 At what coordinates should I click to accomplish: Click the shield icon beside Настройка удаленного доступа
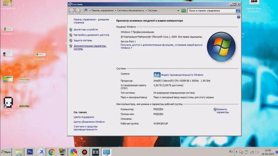pyautogui.click(x=71, y=35)
